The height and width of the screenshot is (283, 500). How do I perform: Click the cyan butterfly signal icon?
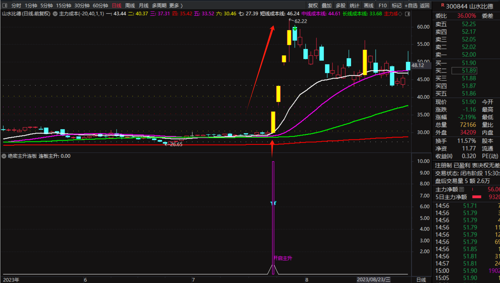tap(273, 203)
